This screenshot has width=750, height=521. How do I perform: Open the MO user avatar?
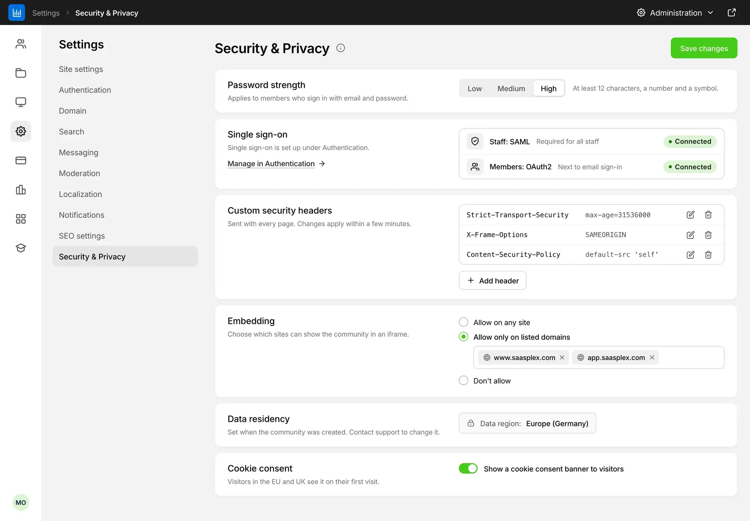click(21, 502)
